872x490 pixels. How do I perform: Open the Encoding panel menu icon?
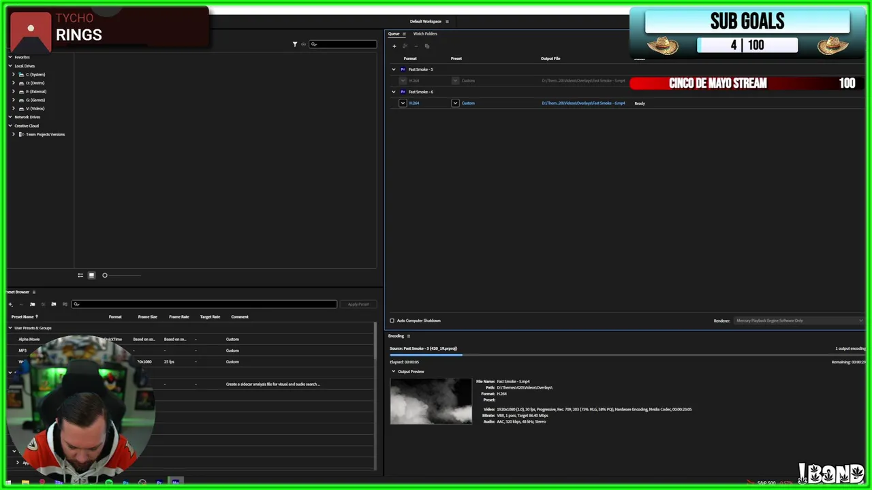[409, 336]
